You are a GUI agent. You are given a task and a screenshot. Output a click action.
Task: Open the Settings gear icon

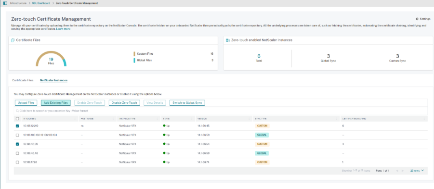417,19
